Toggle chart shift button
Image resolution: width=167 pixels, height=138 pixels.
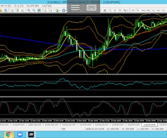[x=51, y=11]
